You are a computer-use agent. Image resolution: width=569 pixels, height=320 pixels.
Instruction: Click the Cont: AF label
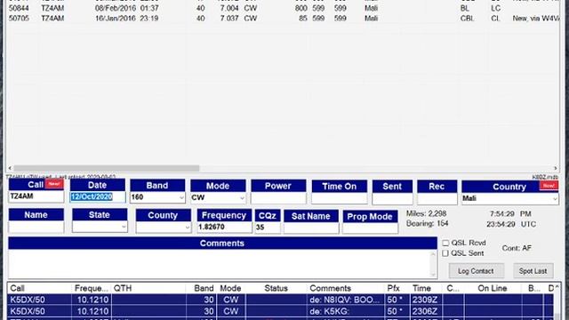click(517, 248)
